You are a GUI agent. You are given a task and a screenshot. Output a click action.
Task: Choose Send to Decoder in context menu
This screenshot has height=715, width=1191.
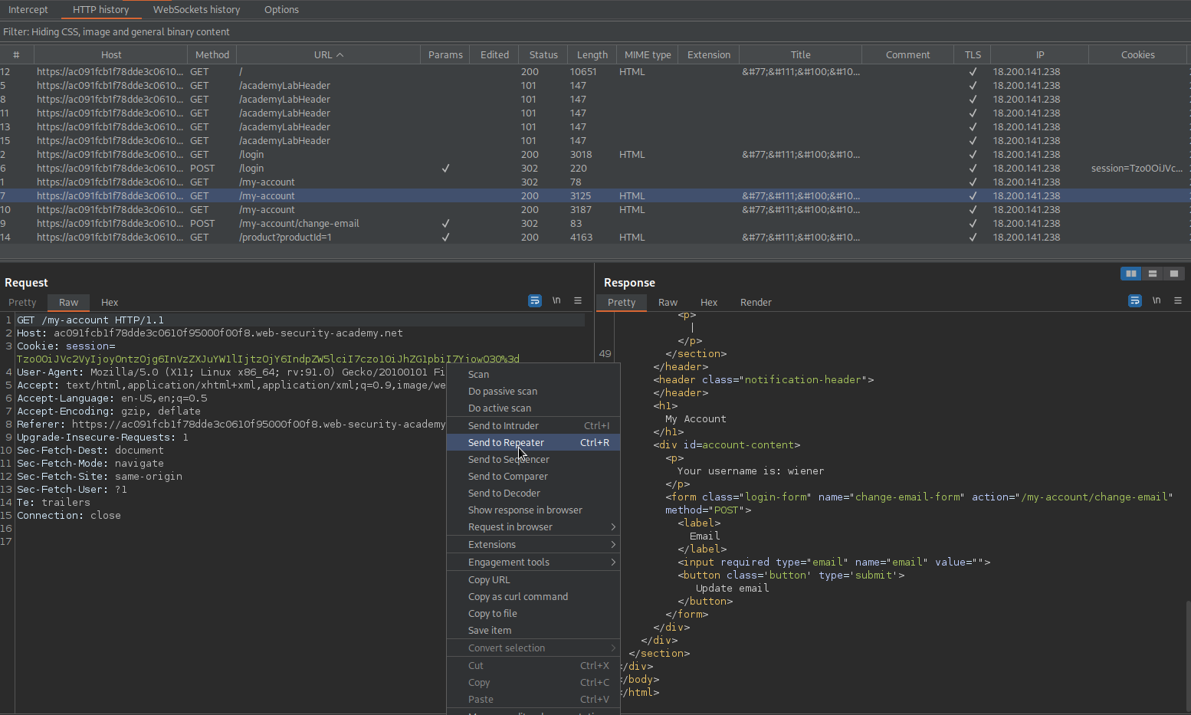pos(533,494)
